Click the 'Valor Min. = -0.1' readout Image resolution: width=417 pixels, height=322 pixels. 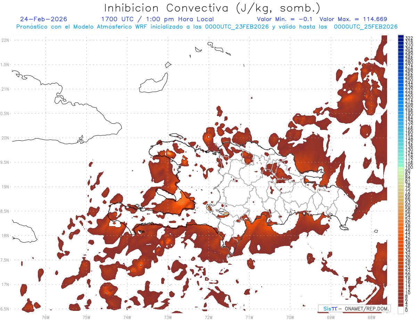(285, 19)
